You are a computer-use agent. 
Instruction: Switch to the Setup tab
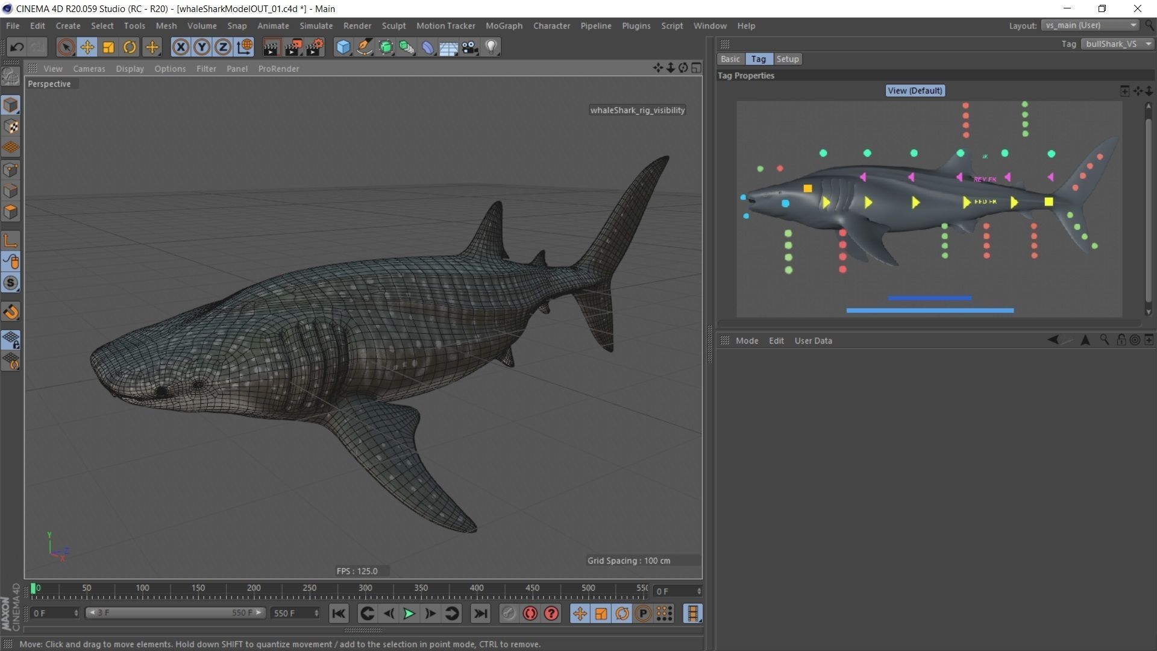[787, 59]
